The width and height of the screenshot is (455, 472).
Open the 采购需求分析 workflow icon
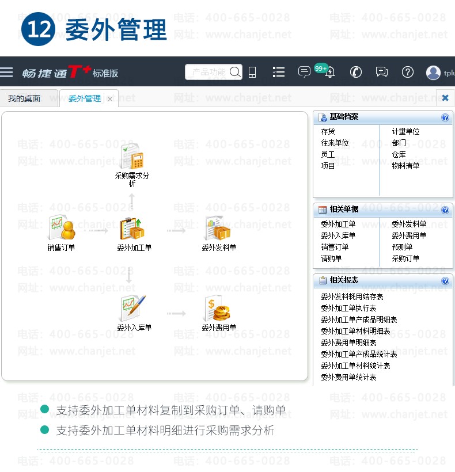click(x=132, y=156)
